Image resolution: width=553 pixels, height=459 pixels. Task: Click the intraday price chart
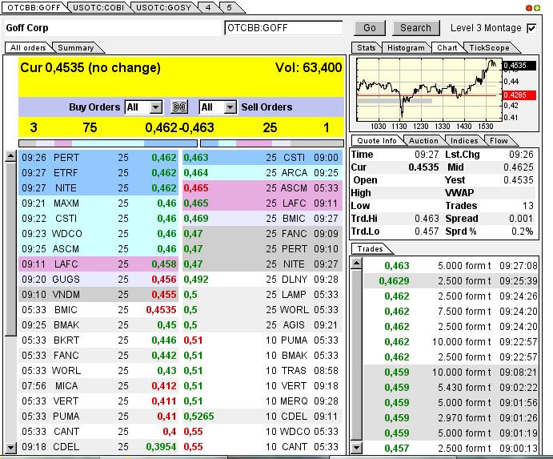(x=429, y=90)
